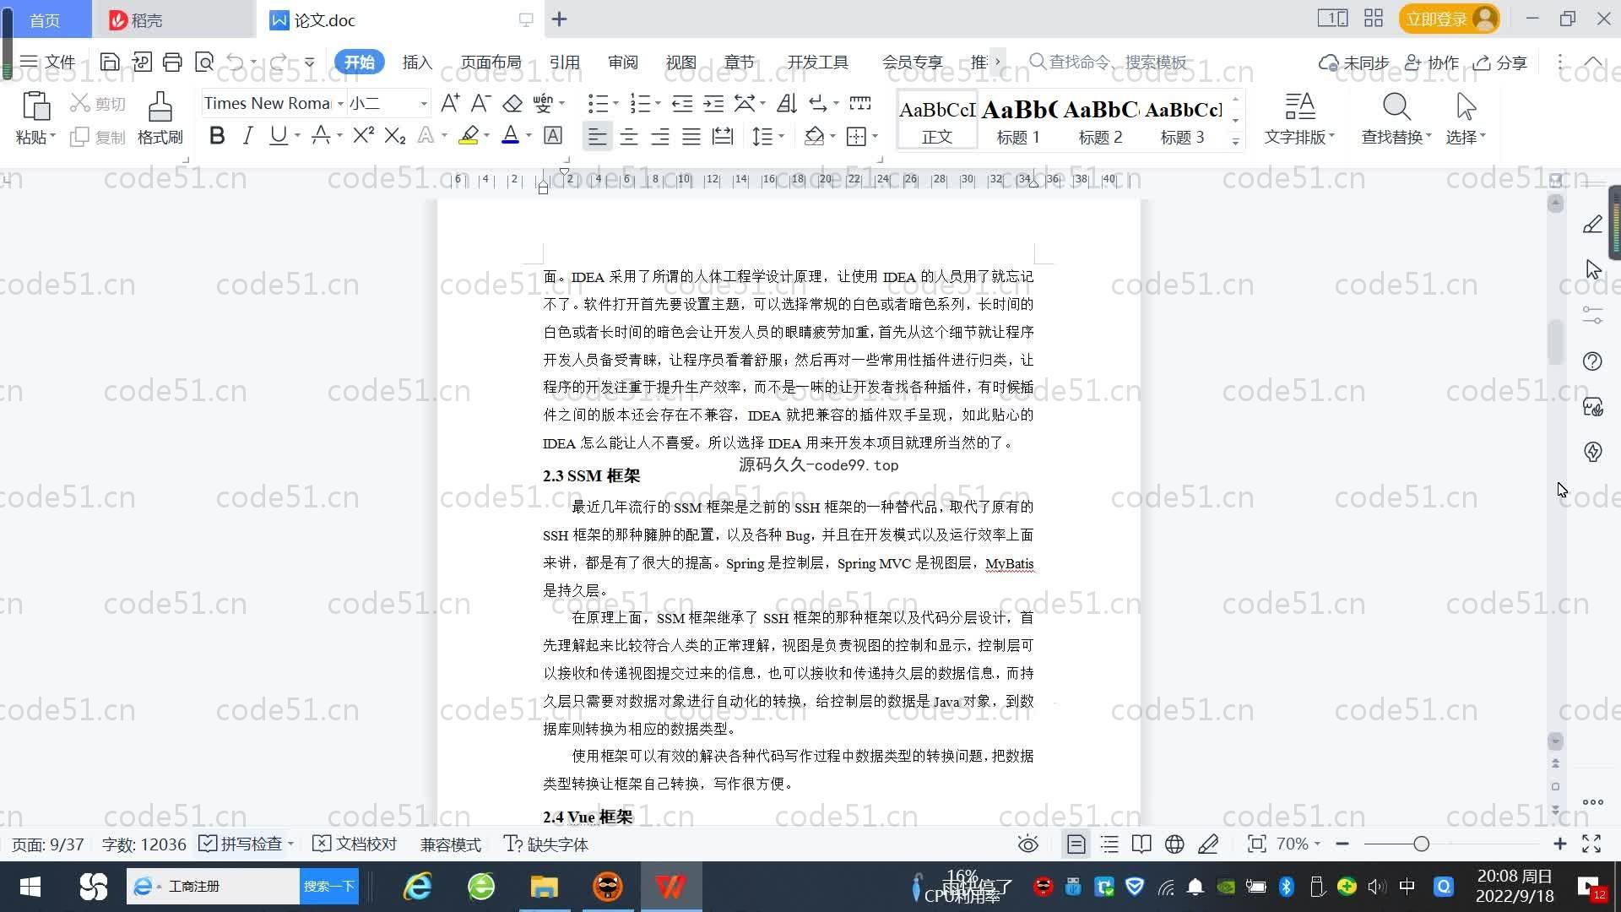Toggle align right paragraph
Image resolution: width=1621 pixels, height=912 pixels.
(x=660, y=136)
